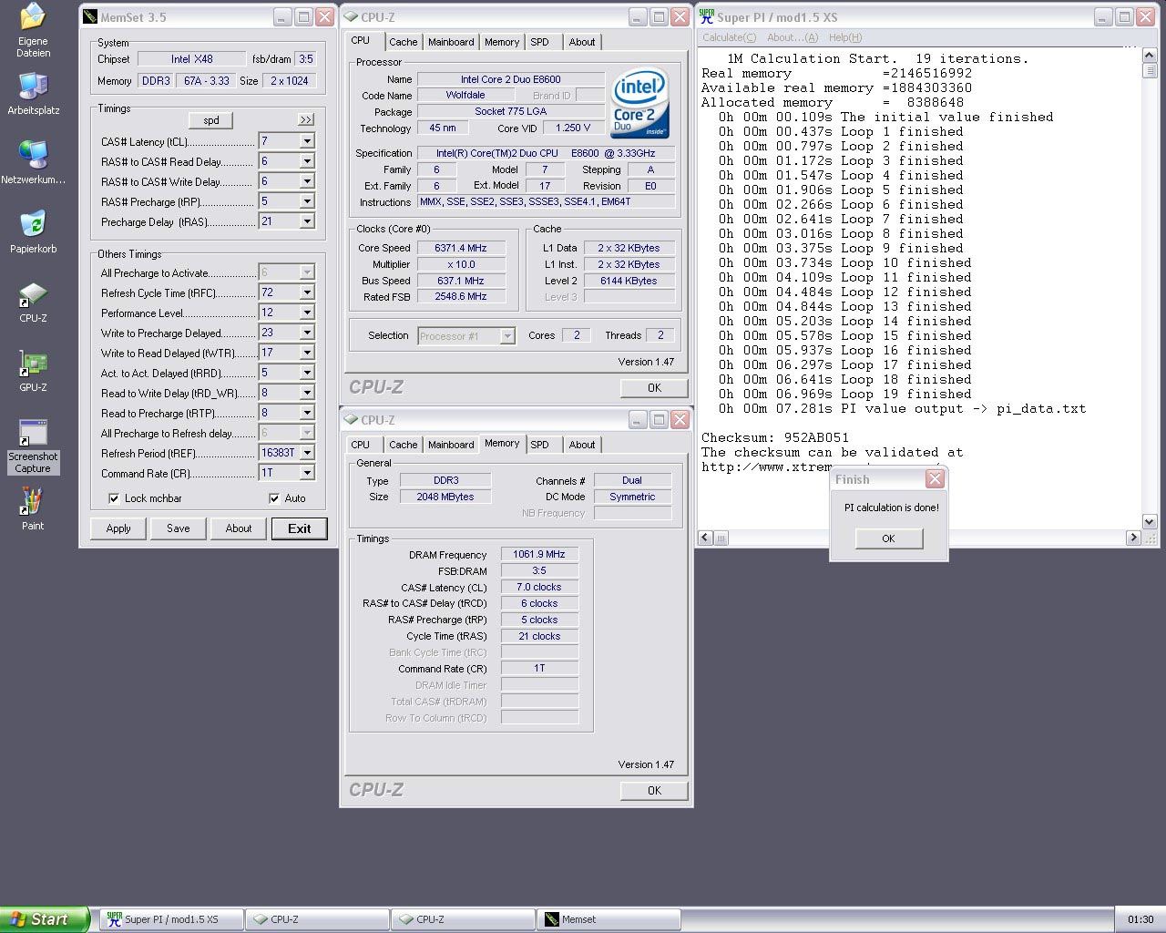
Task: Open the Performance Level dropdown
Action: click(307, 313)
